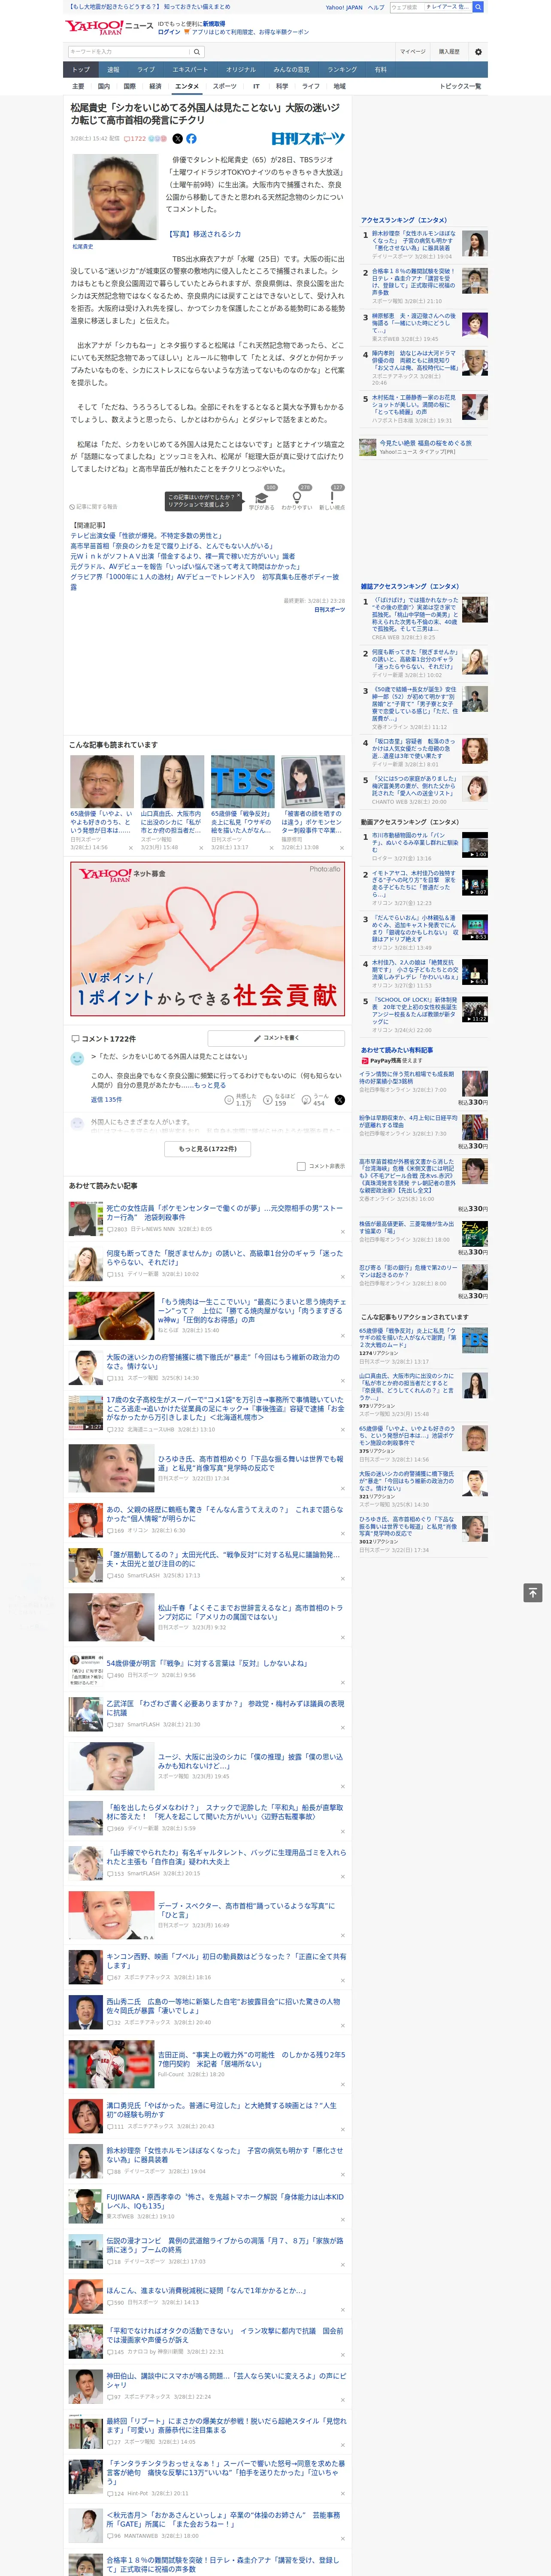Open マイページ in the header

[412, 51]
